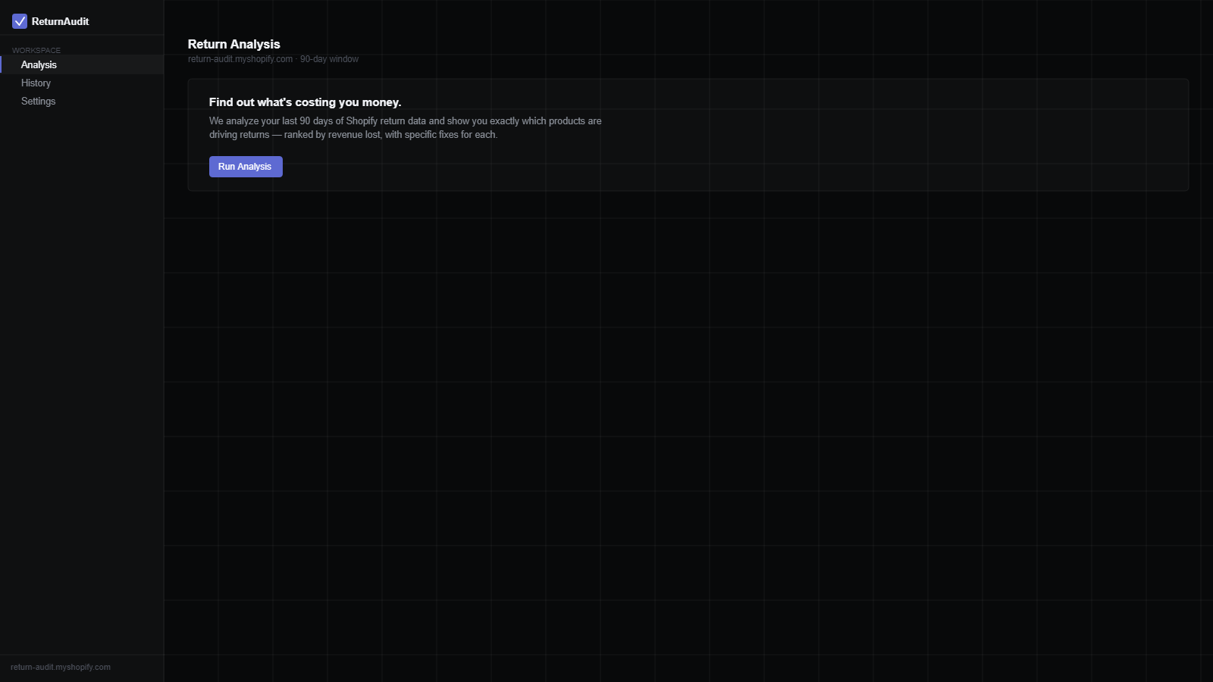Image resolution: width=1213 pixels, height=682 pixels.
Task: Click the store domain in the sidebar footer
Action: point(61,667)
